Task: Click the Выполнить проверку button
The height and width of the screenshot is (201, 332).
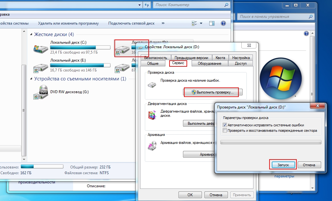Action: [x=213, y=92]
